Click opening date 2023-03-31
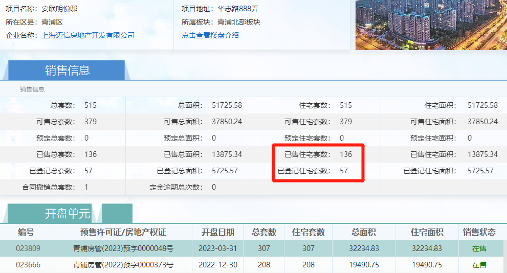507x273 pixels. (218, 248)
